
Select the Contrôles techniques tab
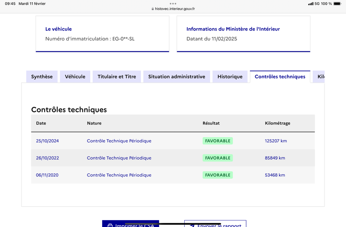coord(280,77)
